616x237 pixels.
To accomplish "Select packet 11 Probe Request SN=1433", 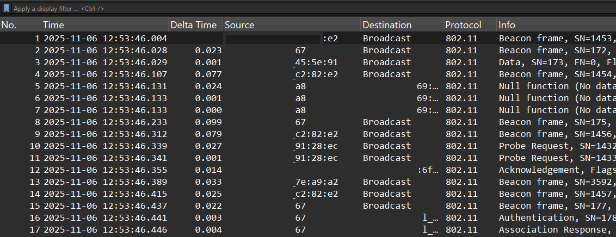I will (308, 158).
